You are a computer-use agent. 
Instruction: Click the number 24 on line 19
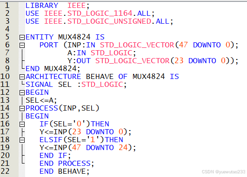(123, 148)
